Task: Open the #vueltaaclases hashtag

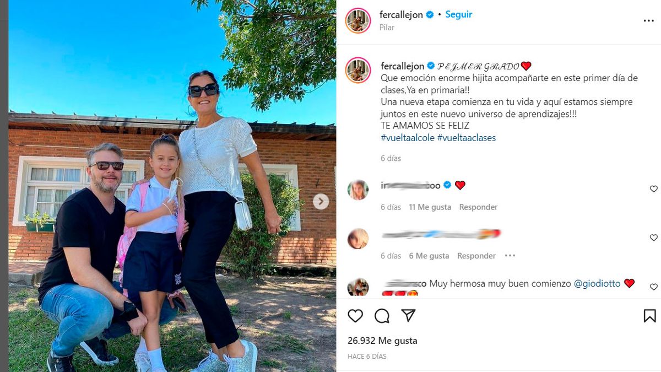Action: [x=467, y=138]
